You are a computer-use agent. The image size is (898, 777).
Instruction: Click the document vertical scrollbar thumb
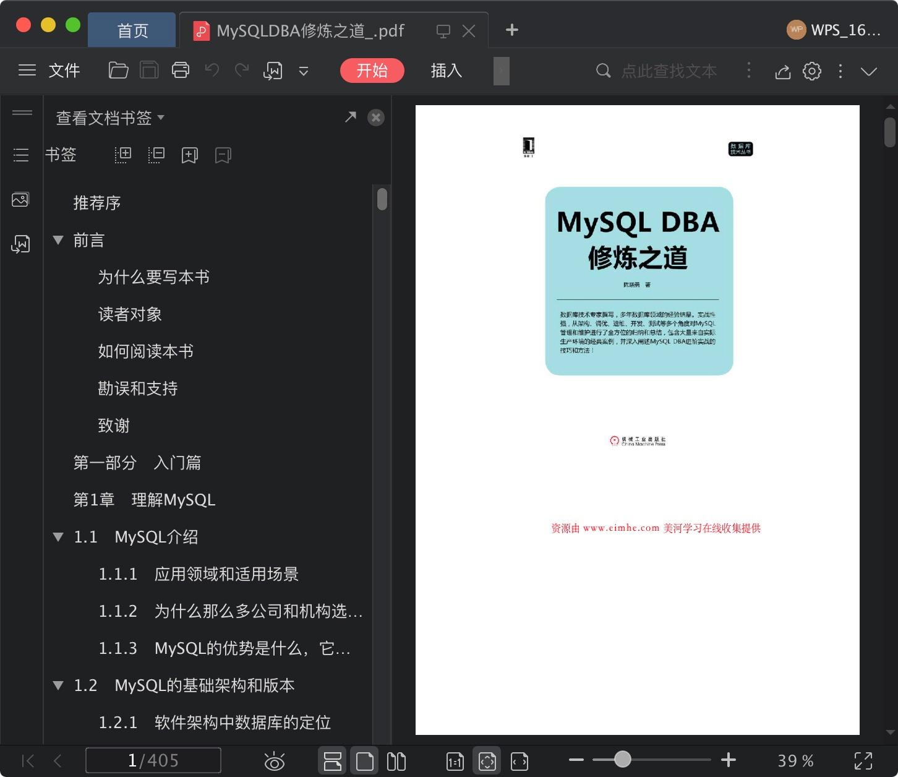[x=890, y=132]
